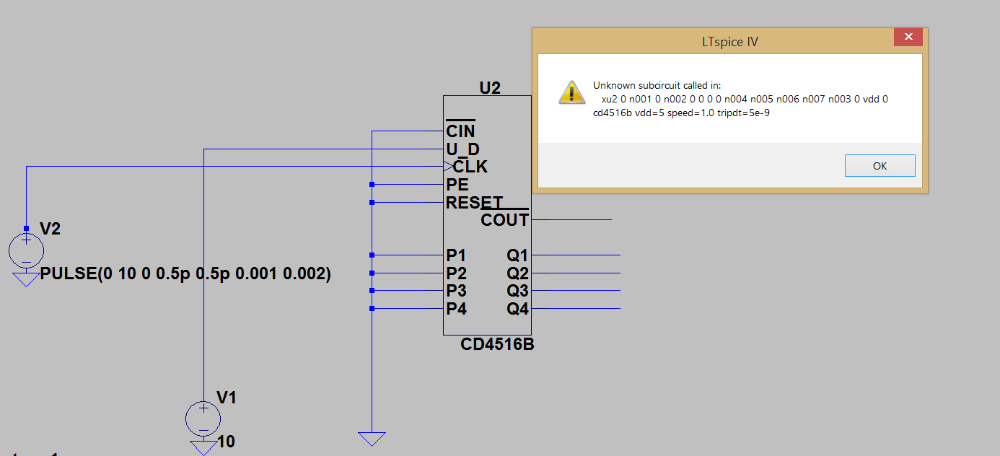Image resolution: width=1000 pixels, height=456 pixels.
Task: Click the wire junction at the RESET pin
Action: (372, 203)
